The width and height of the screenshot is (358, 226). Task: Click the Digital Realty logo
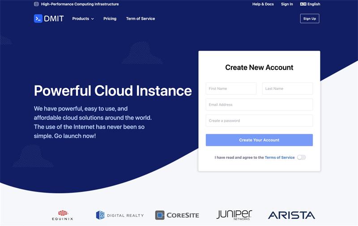click(x=120, y=215)
